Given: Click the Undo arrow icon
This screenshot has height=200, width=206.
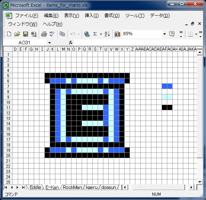Looking at the screenshot, I should [x=73, y=34].
